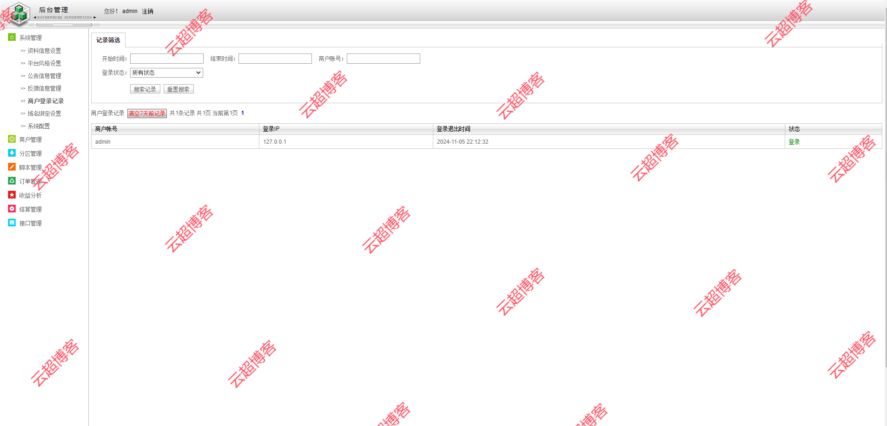This screenshot has width=887, height=426.
Task: Expand the 结算管理 menu section
Action: 30,209
